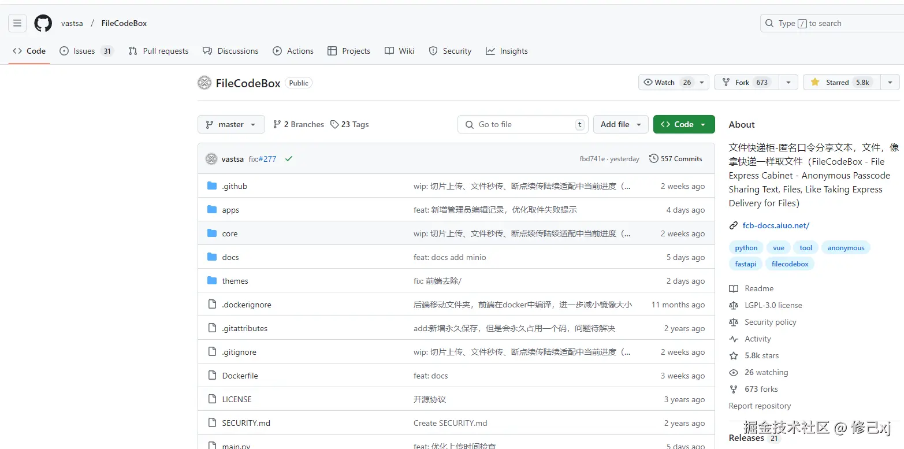Open the Security policy link
Viewport: 904px width, 449px height.
(771, 322)
